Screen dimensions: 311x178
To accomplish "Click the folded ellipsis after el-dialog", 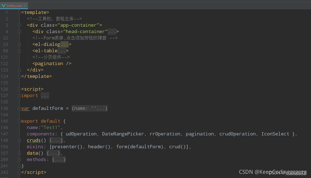I will (x=64, y=44).
